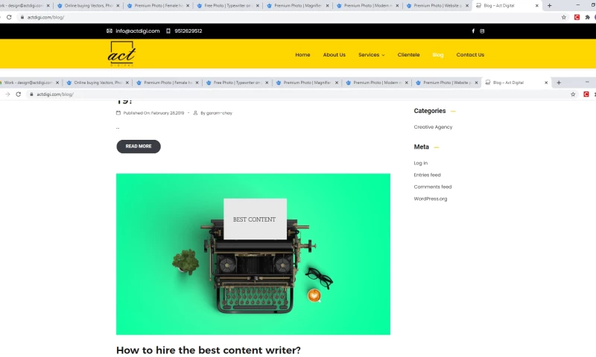Open the WordPress.org link
596x357 pixels.
tap(431, 199)
